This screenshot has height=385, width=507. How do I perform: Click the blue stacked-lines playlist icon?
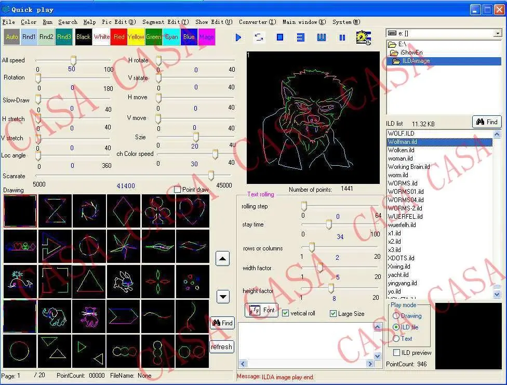click(300, 37)
